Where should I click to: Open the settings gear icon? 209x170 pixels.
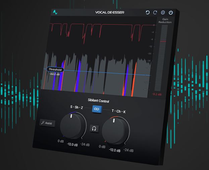point(163,13)
